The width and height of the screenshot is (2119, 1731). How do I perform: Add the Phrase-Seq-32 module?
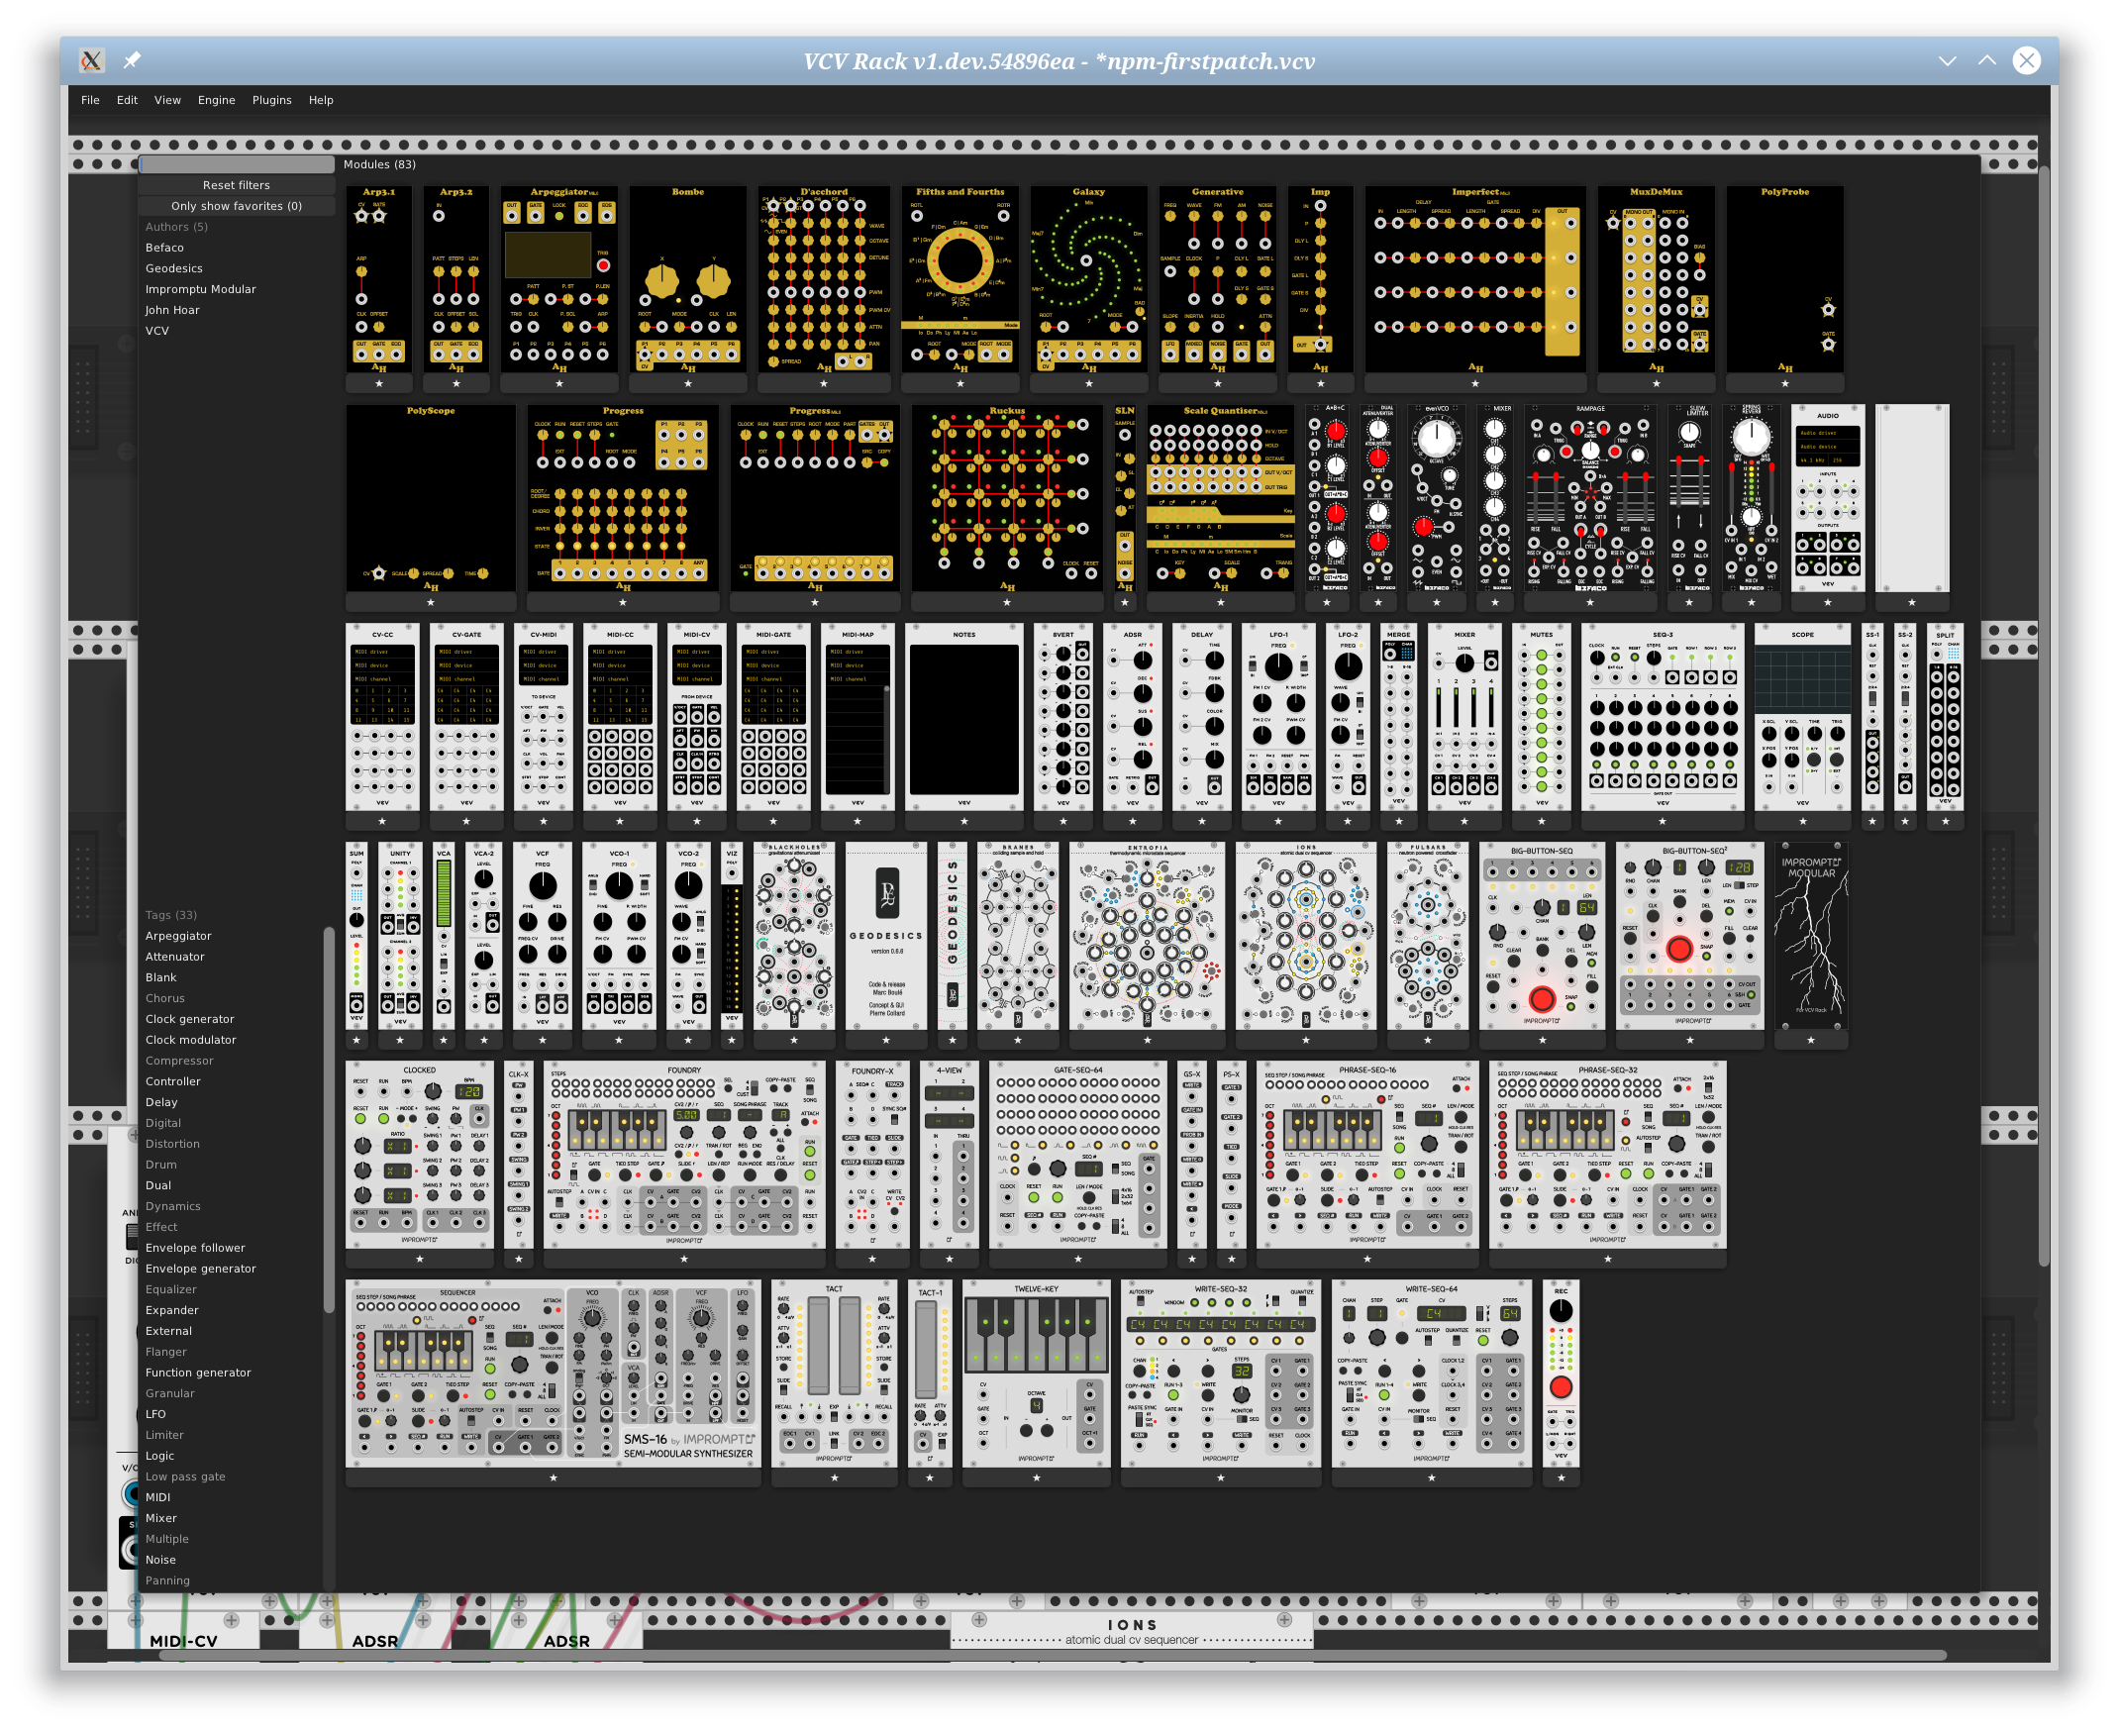[1607, 1155]
